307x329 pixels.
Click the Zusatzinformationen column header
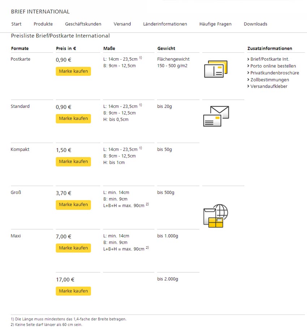tap(270, 48)
